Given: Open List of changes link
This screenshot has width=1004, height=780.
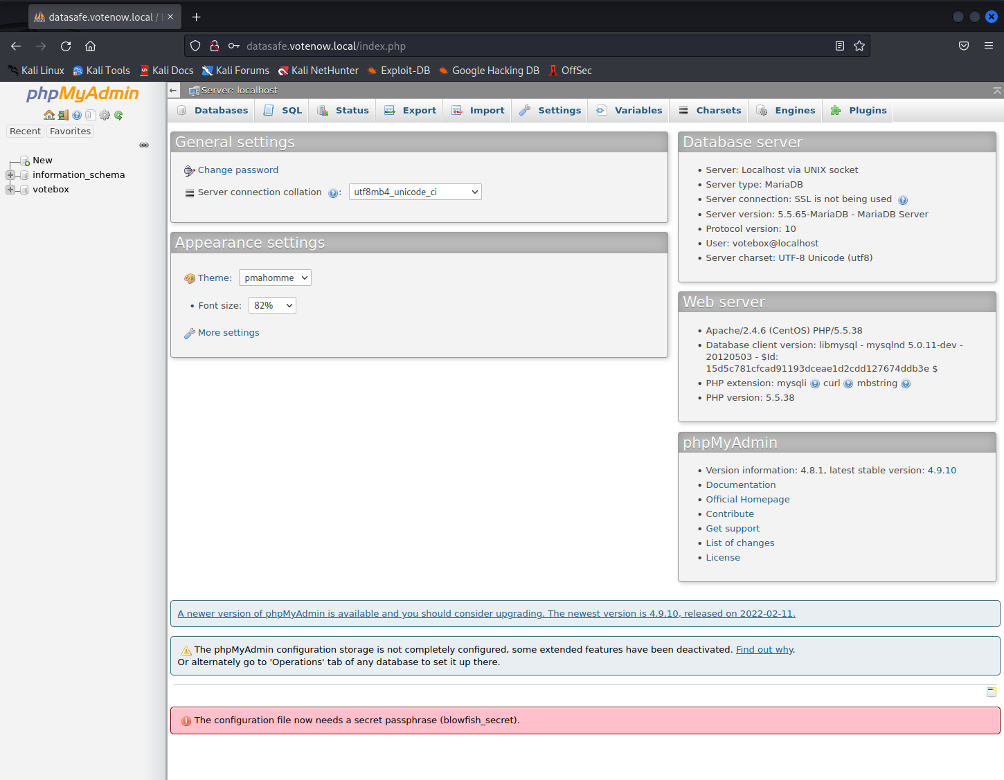Looking at the screenshot, I should point(740,543).
